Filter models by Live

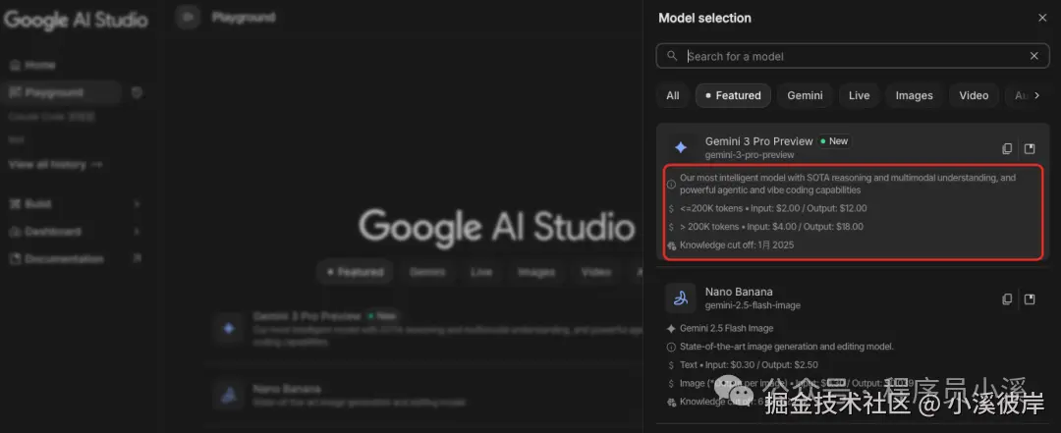click(x=859, y=95)
